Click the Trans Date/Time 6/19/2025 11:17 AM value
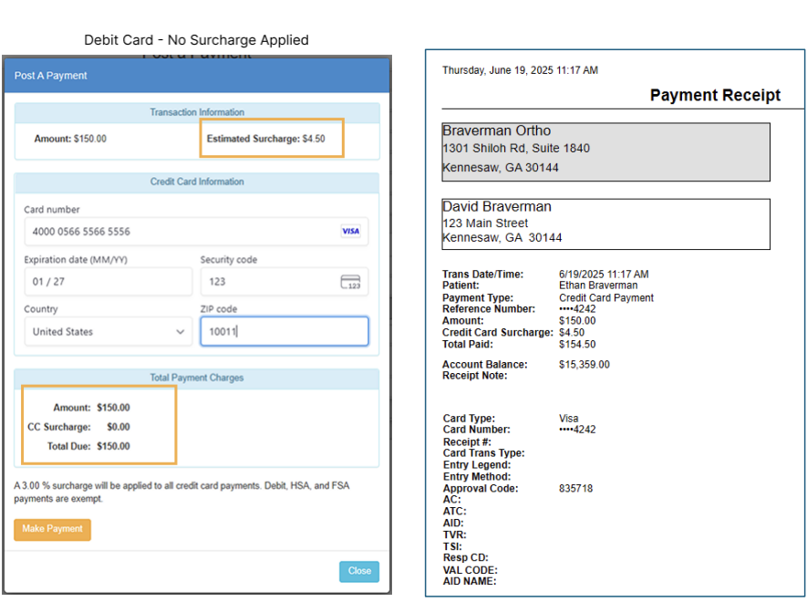This screenshot has height=602, width=807. coord(604,274)
